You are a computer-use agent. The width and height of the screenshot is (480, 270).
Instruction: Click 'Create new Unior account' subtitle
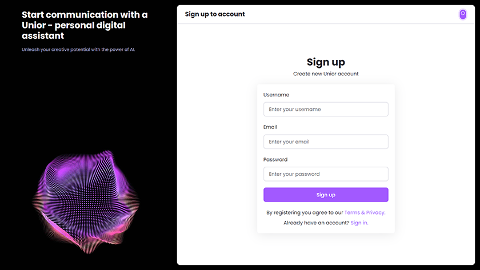click(326, 74)
